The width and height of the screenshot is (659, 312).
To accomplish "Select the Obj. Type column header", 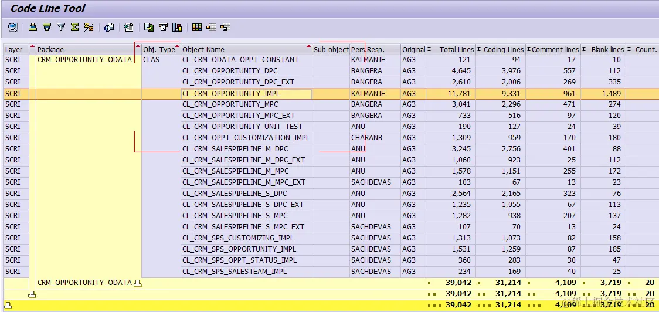I will [x=161, y=49].
